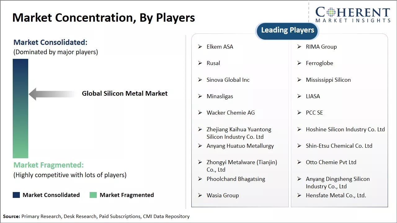
Task: Expand the Hoshine Silicon Industry entry
Action: coord(345,129)
